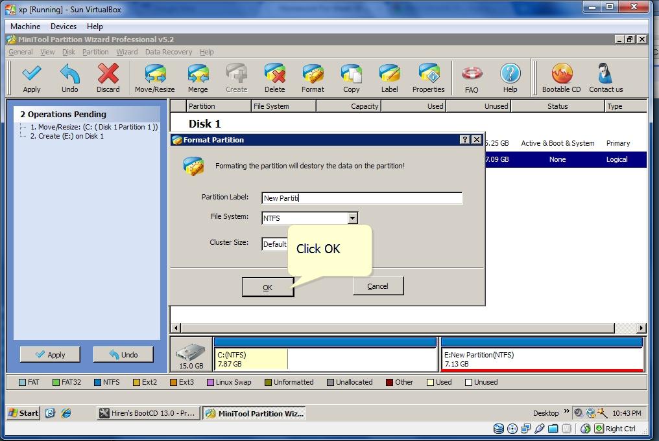Select the E: New Partition disk map bar
The height and width of the screenshot is (441, 659).
pyautogui.click(x=542, y=355)
